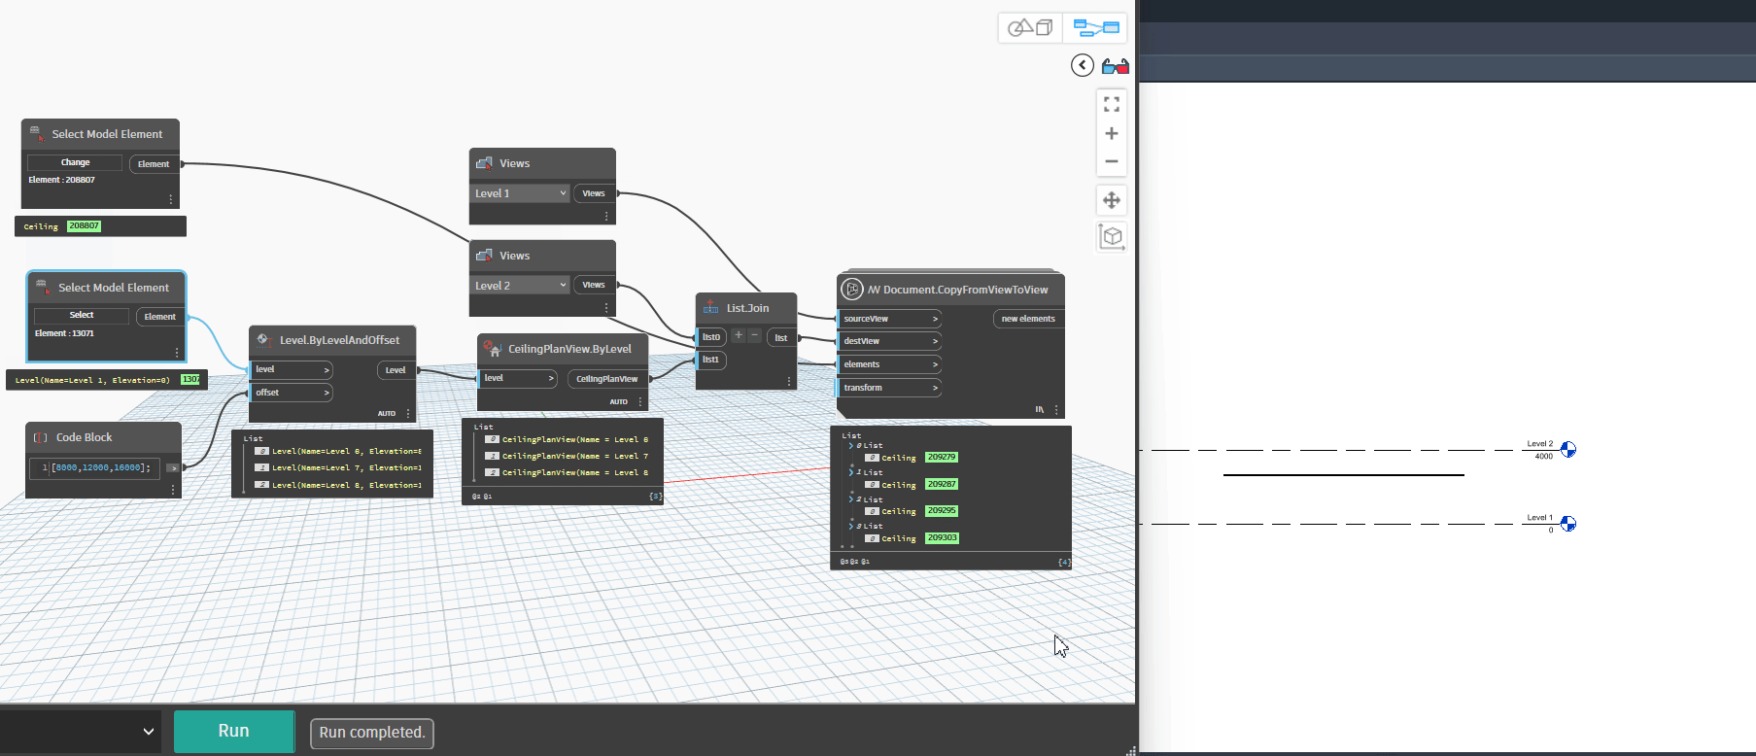Zoom out with the minus button
Screen dimensions: 1756x756
click(x=1112, y=161)
